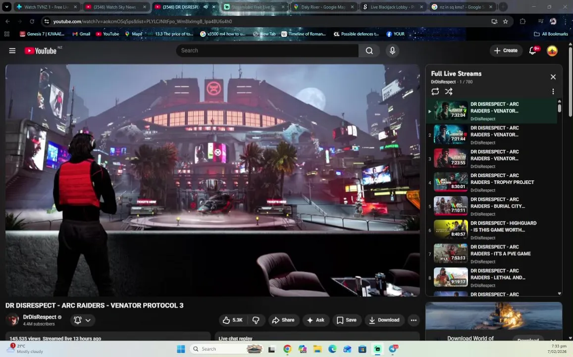573x357 pixels.
Task: Click the address bar URL
Action: [143, 22]
